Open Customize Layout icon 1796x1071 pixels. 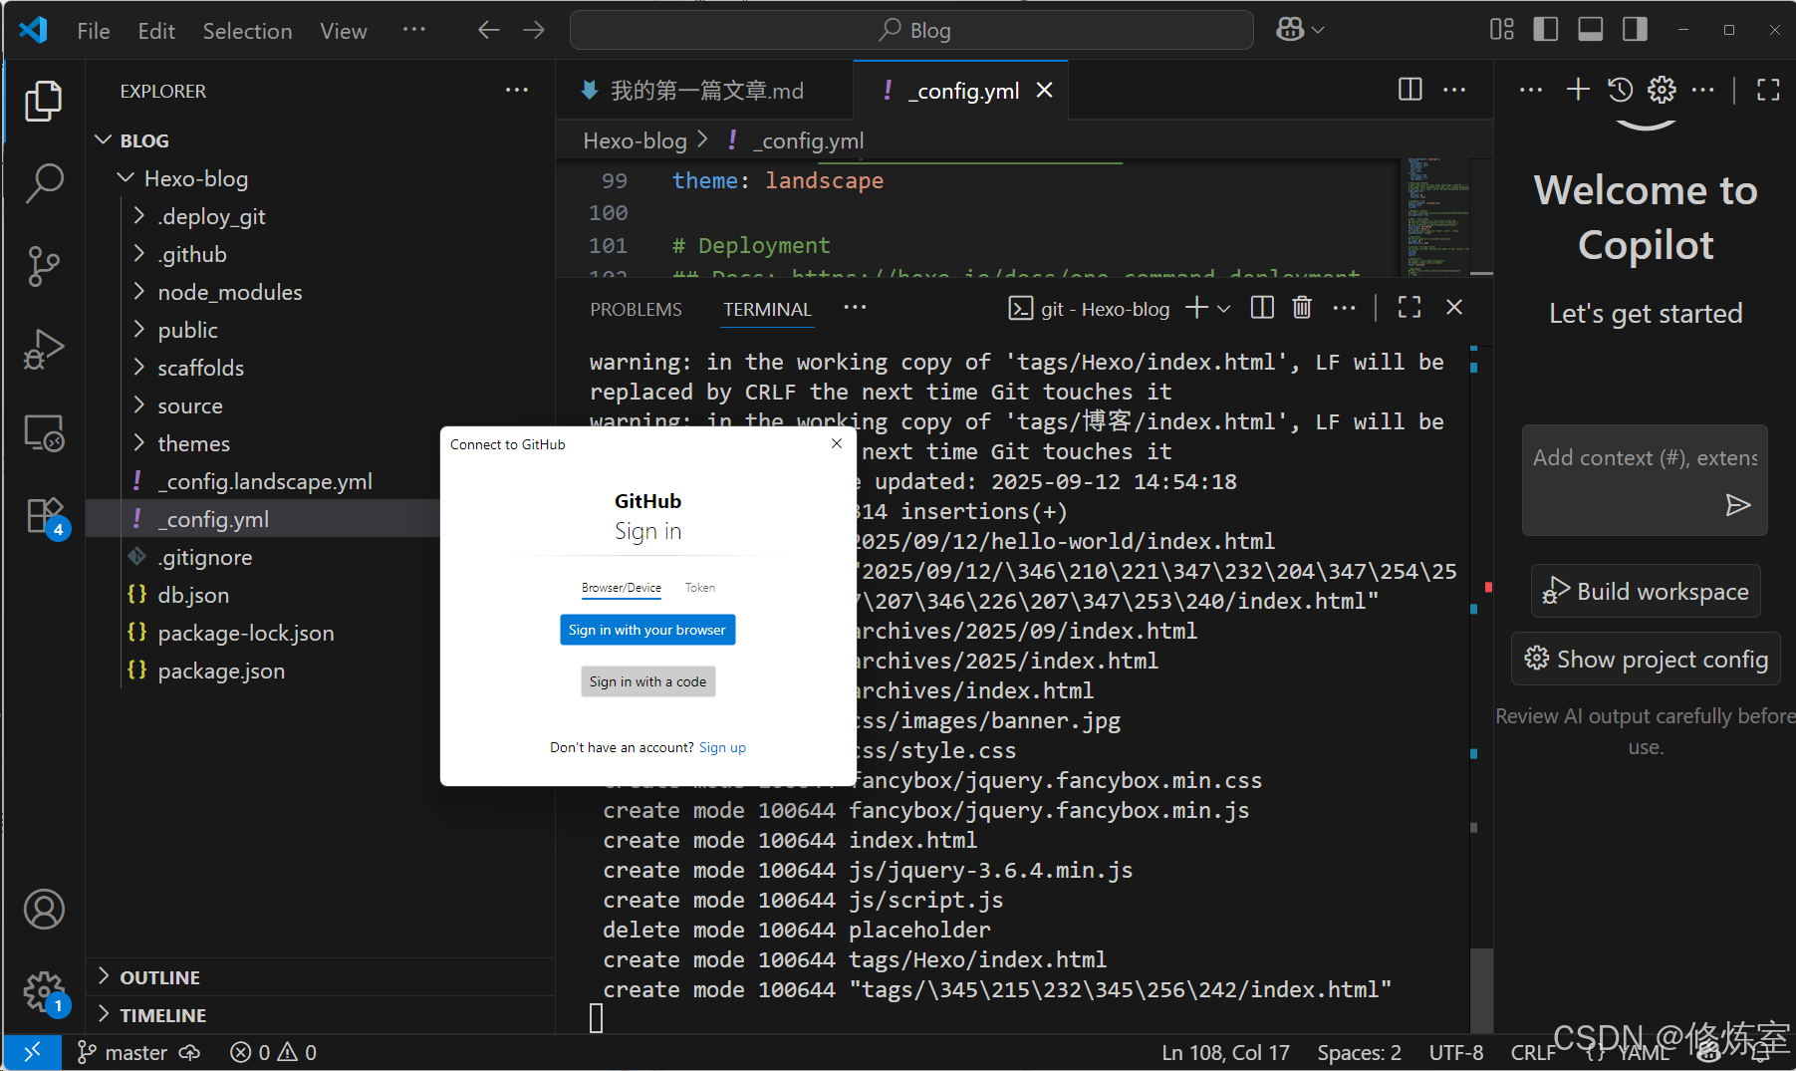[x=1501, y=30]
